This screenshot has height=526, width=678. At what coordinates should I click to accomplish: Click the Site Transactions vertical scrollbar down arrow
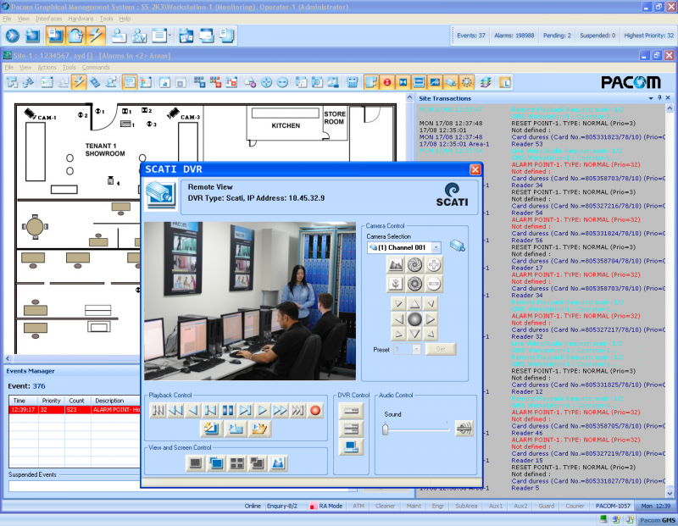pyautogui.click(x=670, y=492)
